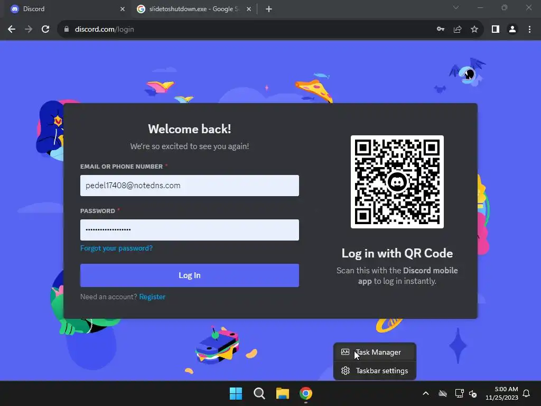The width and height of the screenshot is (541, 406).
Task: Open clock showing 5:00 AM
Action: click(502, 393)
